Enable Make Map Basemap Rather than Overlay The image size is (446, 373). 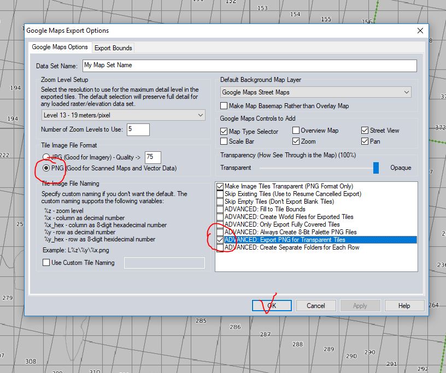[224, 106]
